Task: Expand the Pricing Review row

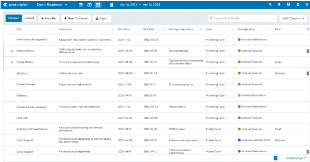Action: (12, 62)
